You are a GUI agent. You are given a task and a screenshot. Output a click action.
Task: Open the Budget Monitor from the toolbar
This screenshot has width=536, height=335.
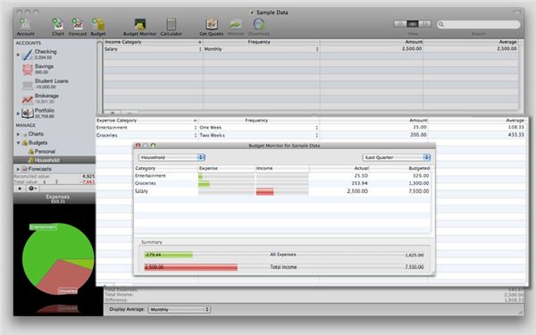[x=140, y=24]
